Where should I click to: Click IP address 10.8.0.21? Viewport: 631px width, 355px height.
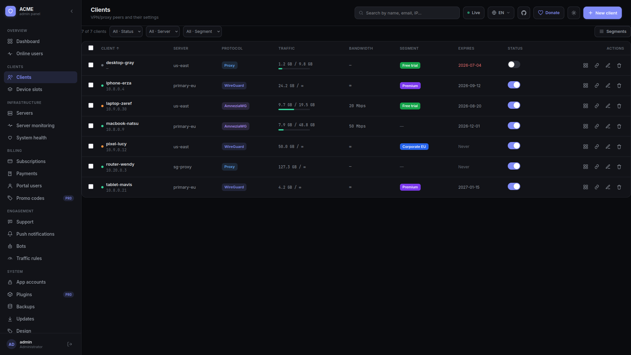[116, 190]
